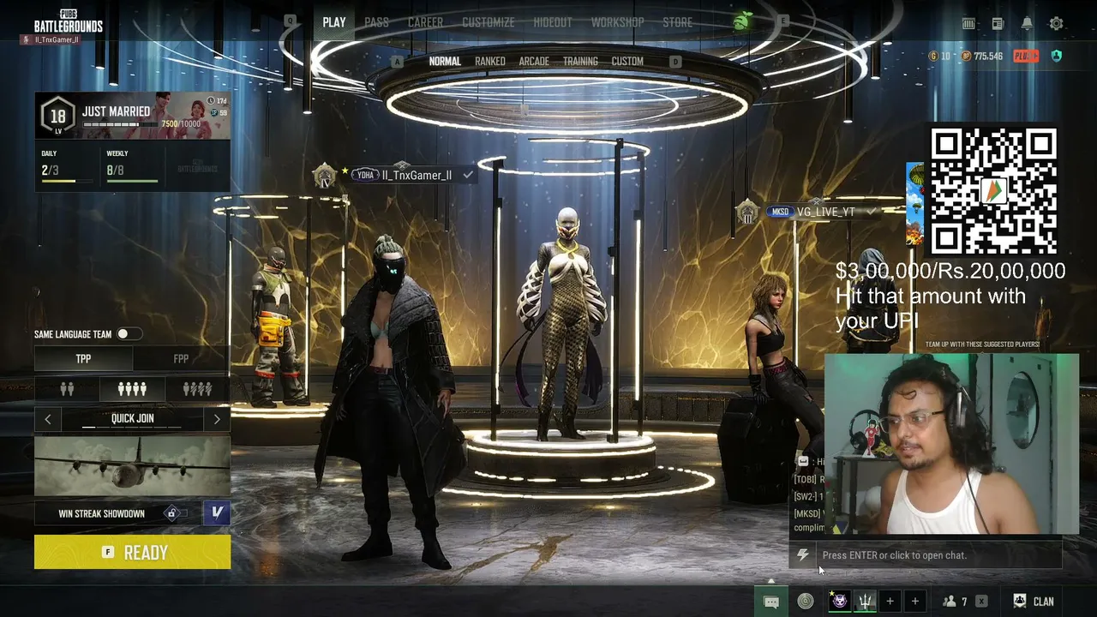Click the first empty plus slot

pos(890,602)
